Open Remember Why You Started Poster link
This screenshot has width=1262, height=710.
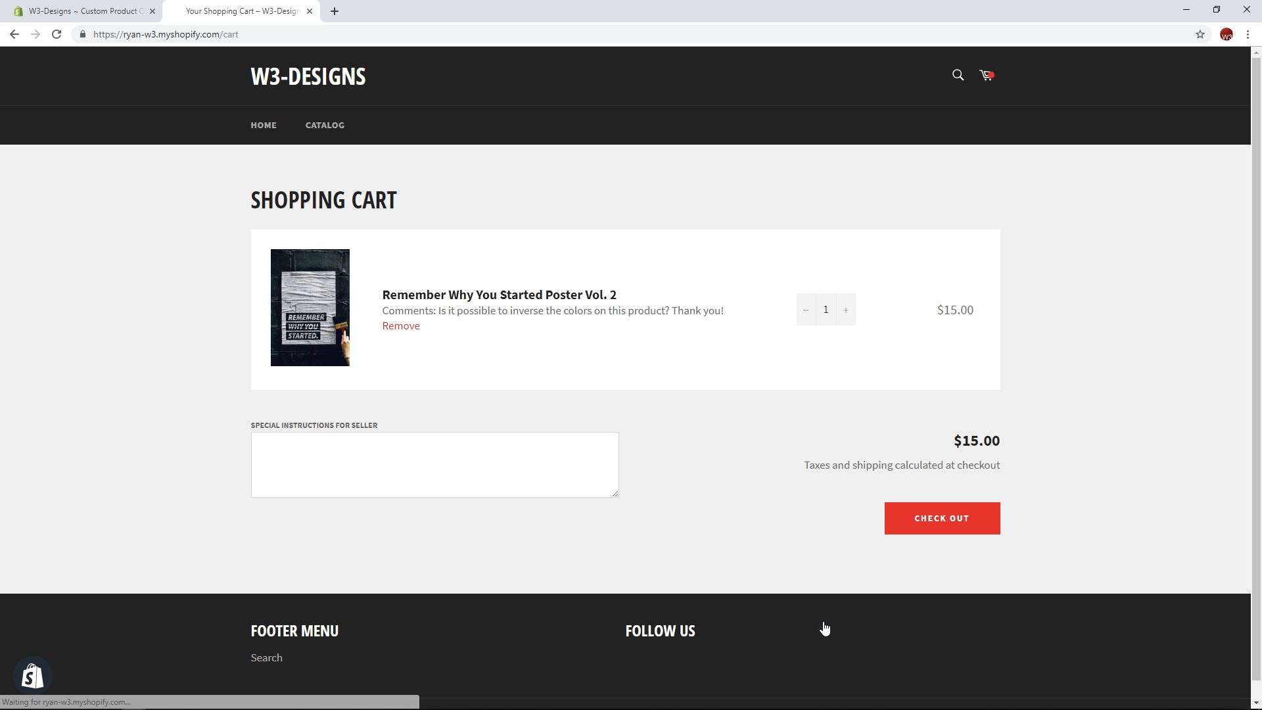point(500,295)
